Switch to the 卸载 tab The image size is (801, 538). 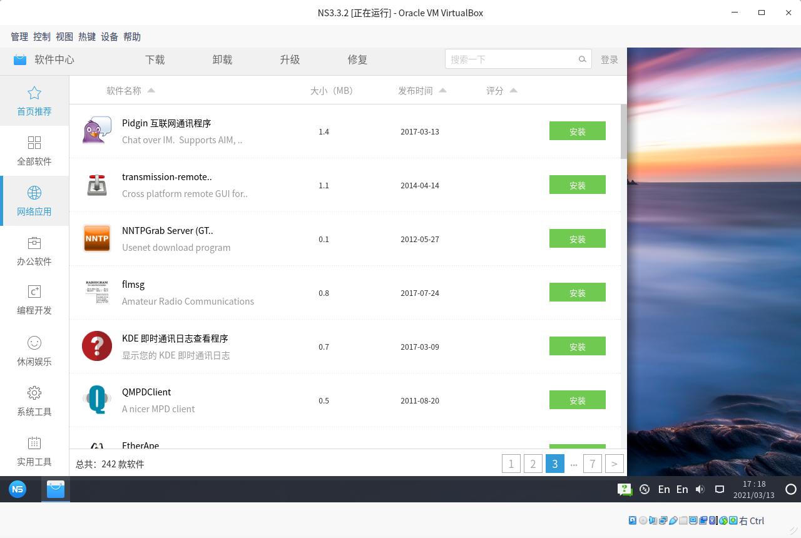[x=222, y=59]
